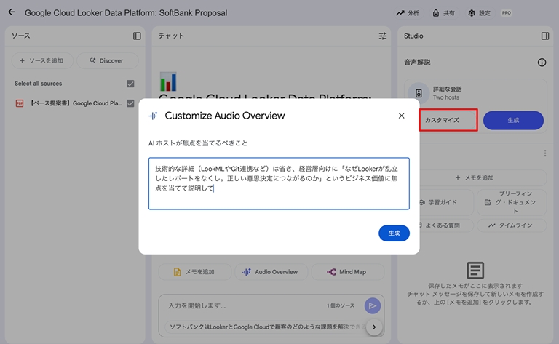559x344 pixels.
Task: Click the 1個のソース label in chat input
Action: [x=341, y=305]
